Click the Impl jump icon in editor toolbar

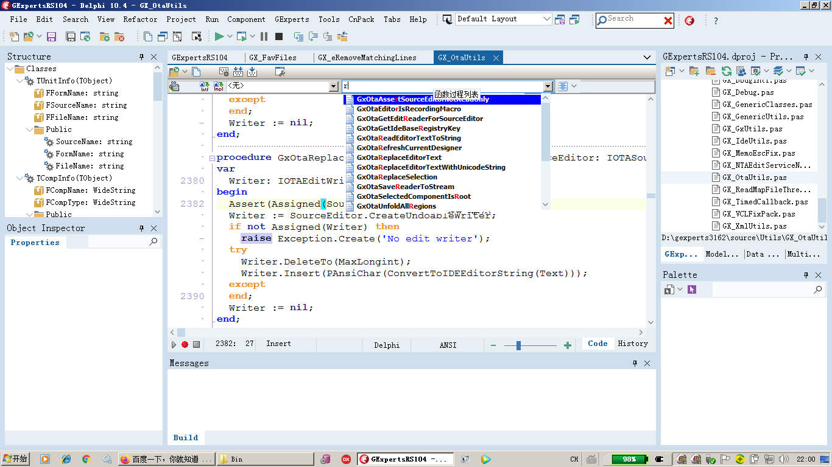[218, 87]
